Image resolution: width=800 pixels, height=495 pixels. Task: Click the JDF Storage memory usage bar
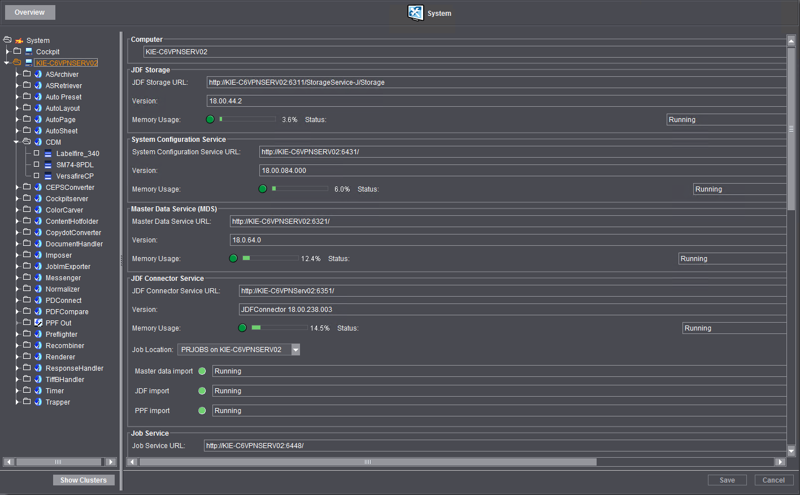[249, 119]
